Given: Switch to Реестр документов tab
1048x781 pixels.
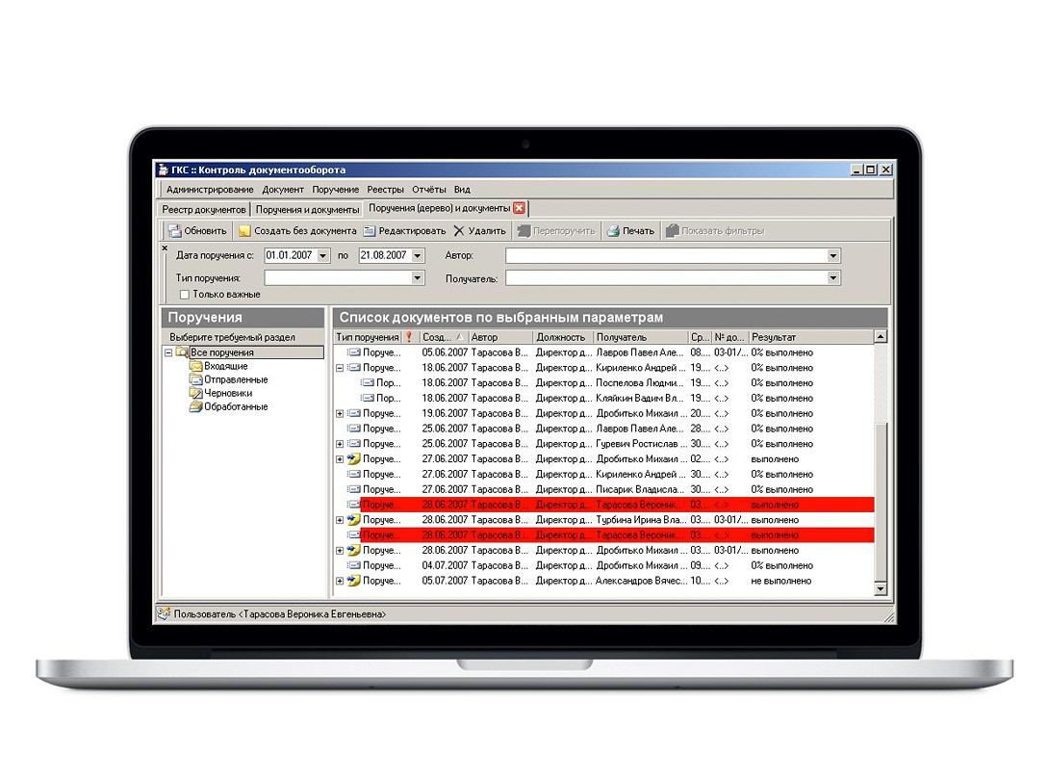Looking at the screenshot, I should pos(204,209).
